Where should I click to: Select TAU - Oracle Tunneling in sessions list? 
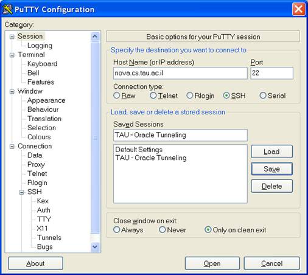(151, 158)
